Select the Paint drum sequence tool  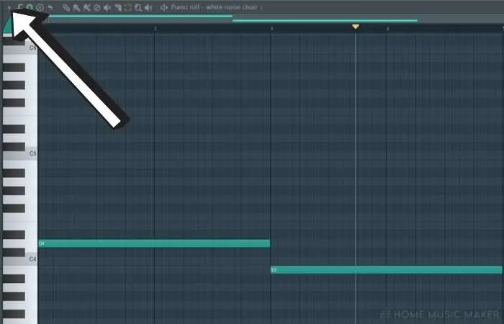pyautogui.click(x=86, y=7)
